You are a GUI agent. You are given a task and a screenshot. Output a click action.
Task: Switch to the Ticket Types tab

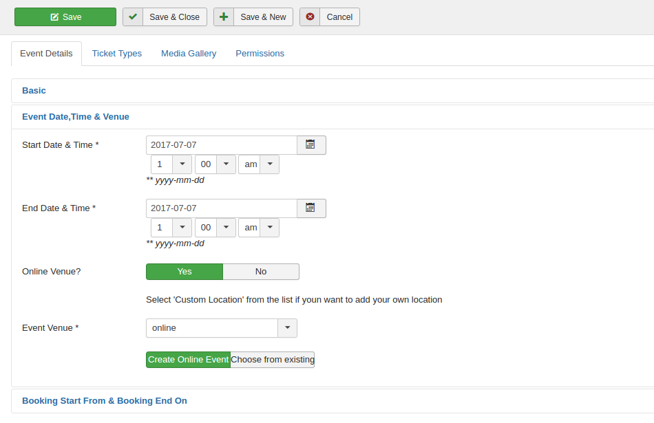[x=117, y=54]
